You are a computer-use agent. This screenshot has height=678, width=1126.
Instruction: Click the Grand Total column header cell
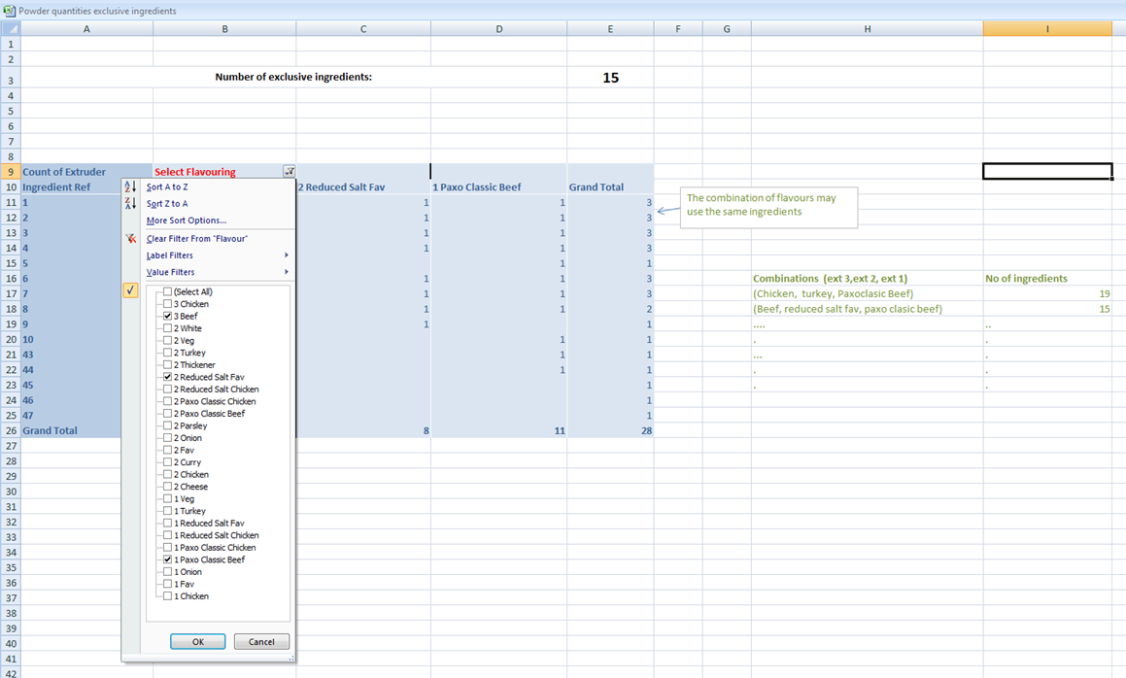point(610,186)
